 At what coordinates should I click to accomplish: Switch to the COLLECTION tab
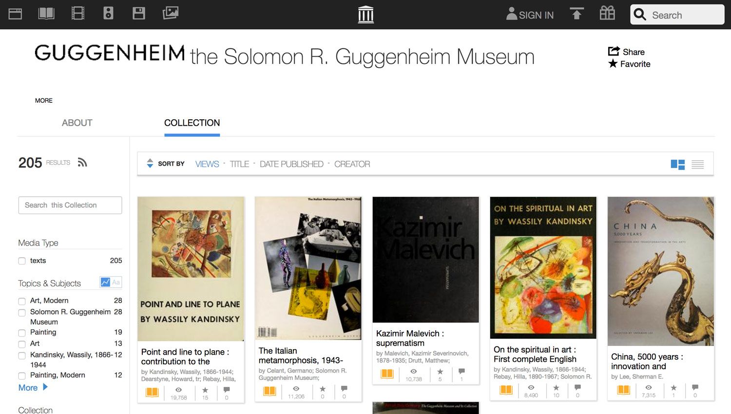pyautogui.click(x=192, y=123)
